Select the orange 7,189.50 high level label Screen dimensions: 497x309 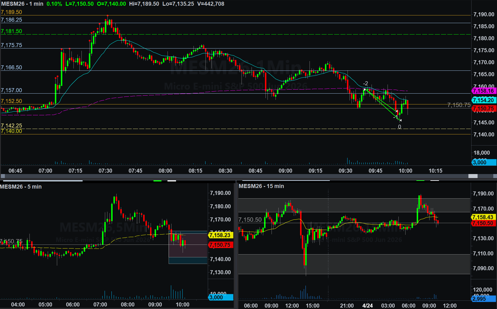(11, 12)
